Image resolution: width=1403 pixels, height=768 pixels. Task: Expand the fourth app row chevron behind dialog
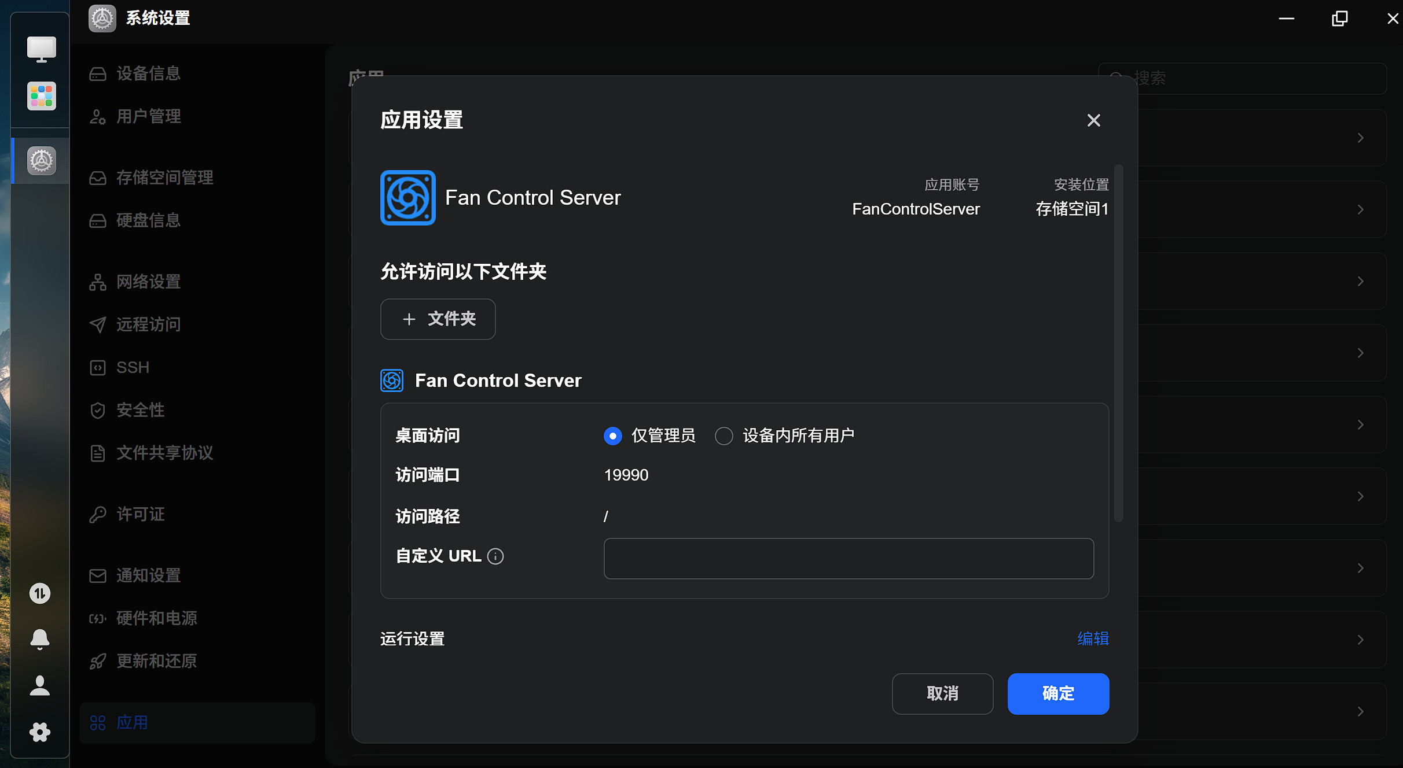(x=1361, y=353)
